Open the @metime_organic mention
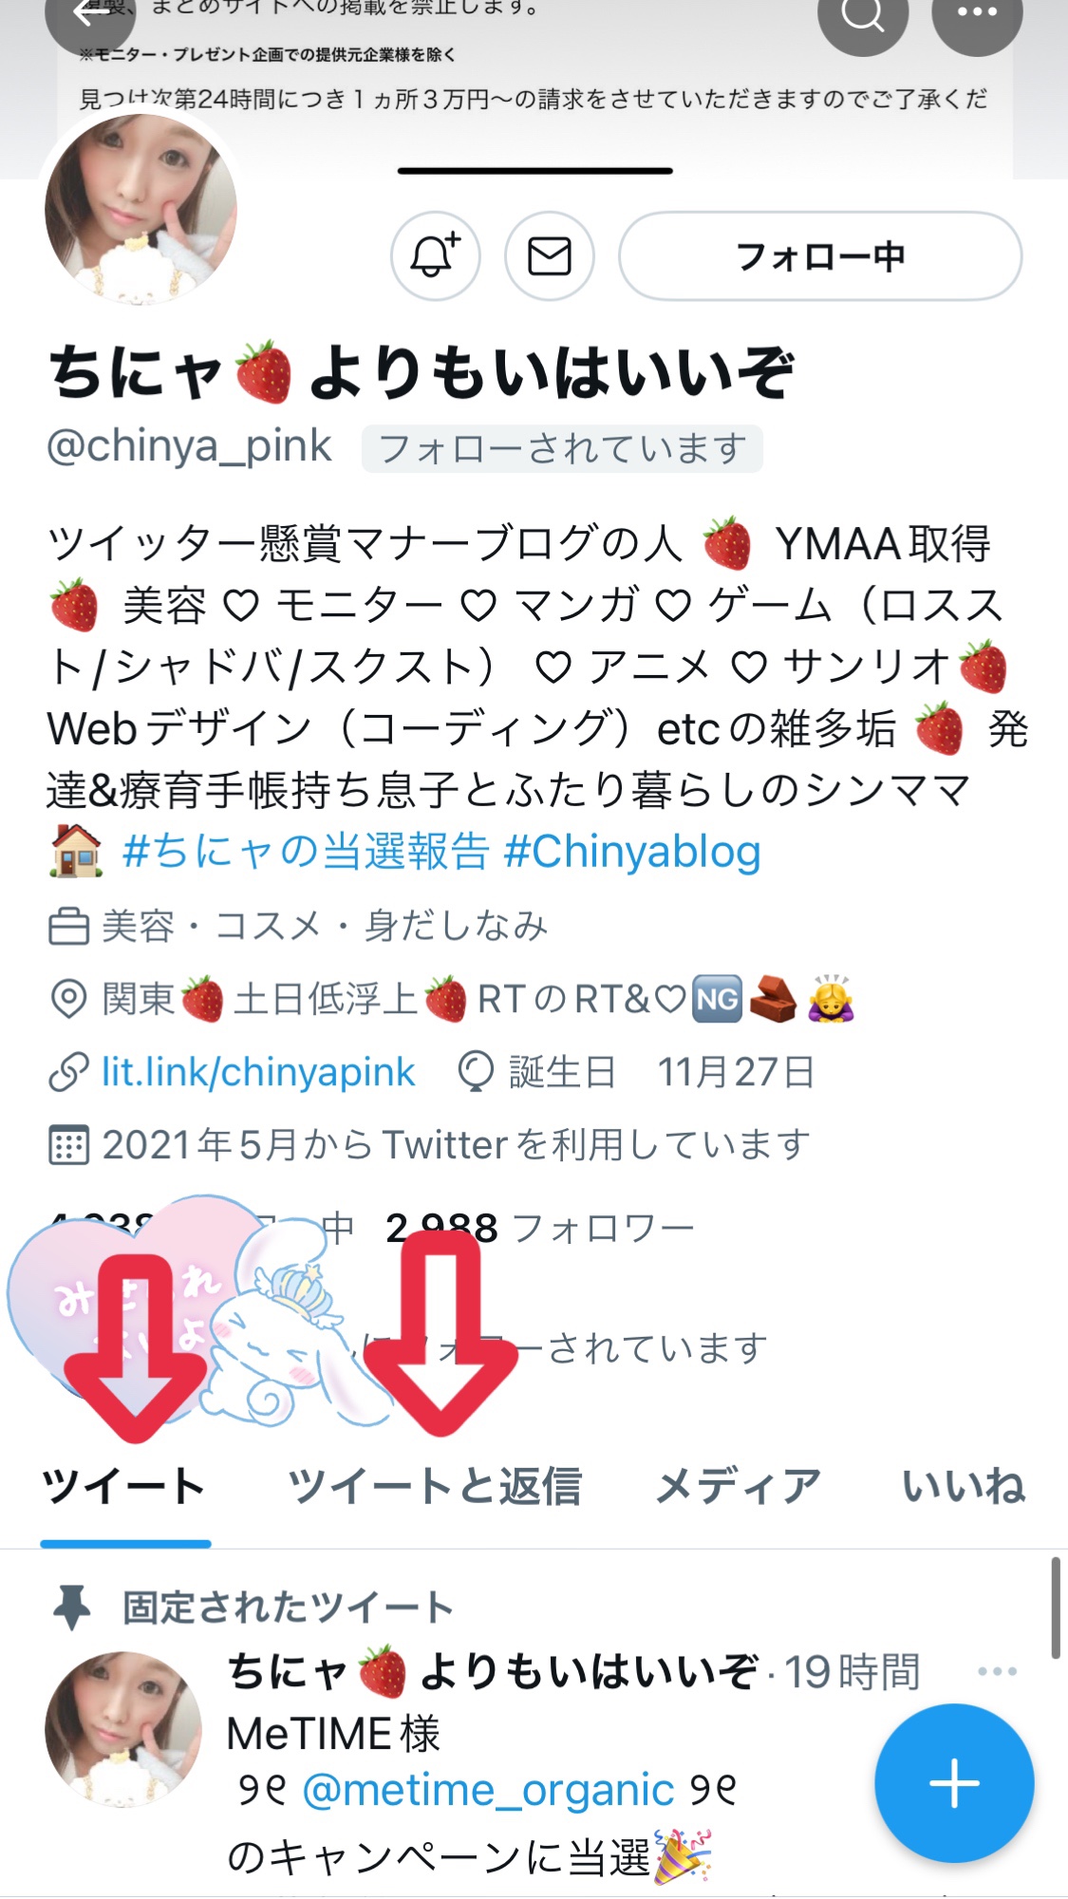The height and width of the screenshot is (1899, 1068). (x=488, y=1791)
